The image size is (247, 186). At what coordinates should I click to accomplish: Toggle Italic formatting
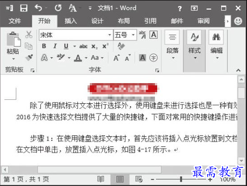[x=55, y=46]
